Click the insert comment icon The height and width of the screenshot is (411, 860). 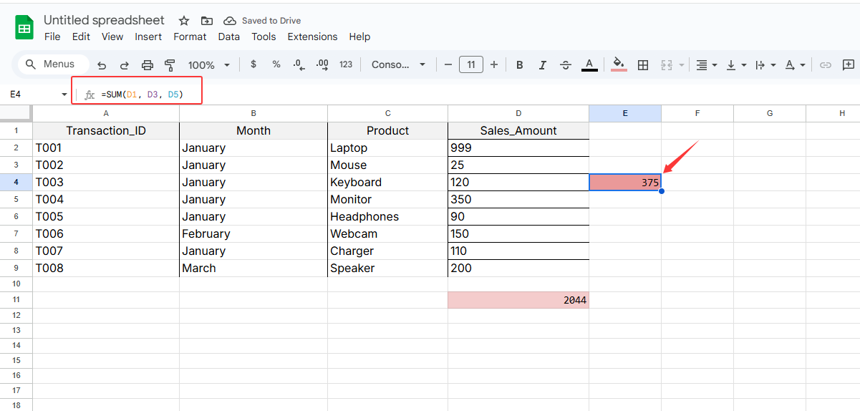(849, 65)
